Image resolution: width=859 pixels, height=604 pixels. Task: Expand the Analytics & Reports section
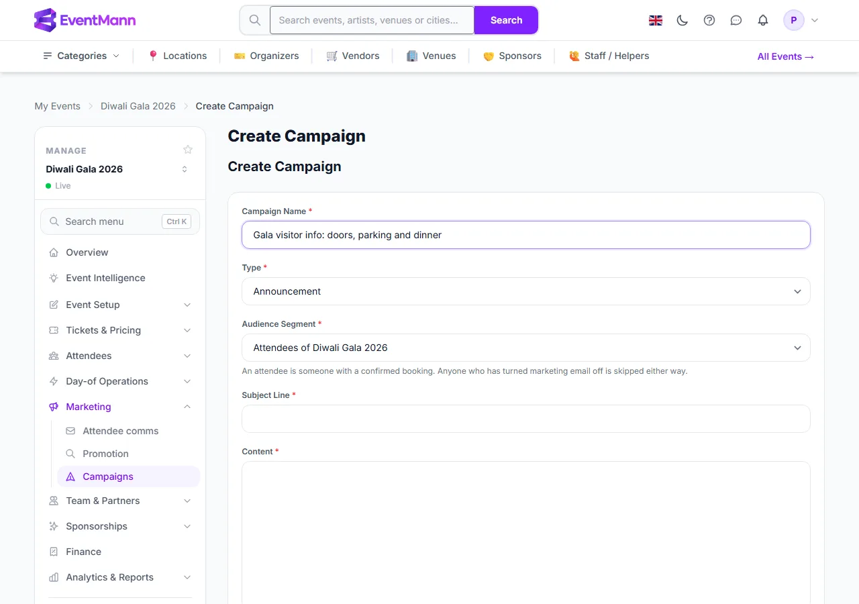[x=120, y=577]
